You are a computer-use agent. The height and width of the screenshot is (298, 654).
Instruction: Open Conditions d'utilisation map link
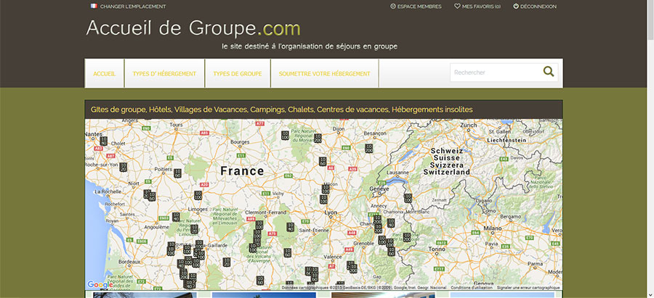coord(472,288)
